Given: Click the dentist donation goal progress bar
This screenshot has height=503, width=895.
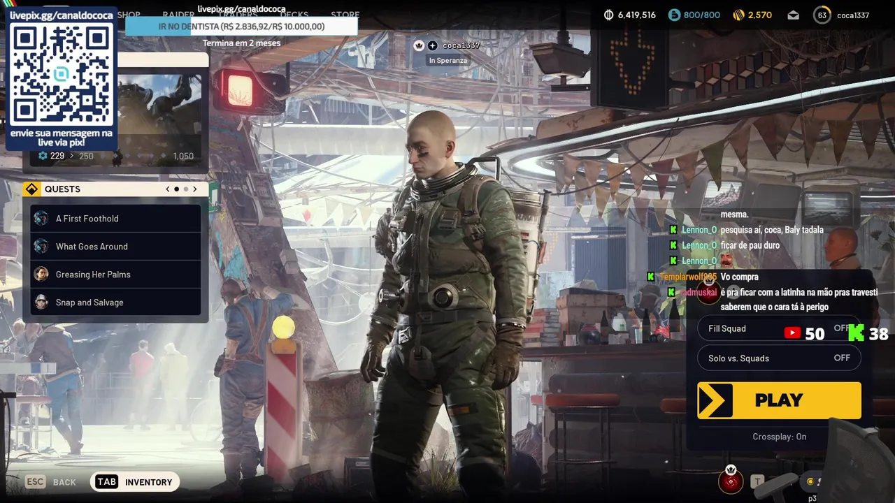Looking at the screenshot, I should pos(241,26).
